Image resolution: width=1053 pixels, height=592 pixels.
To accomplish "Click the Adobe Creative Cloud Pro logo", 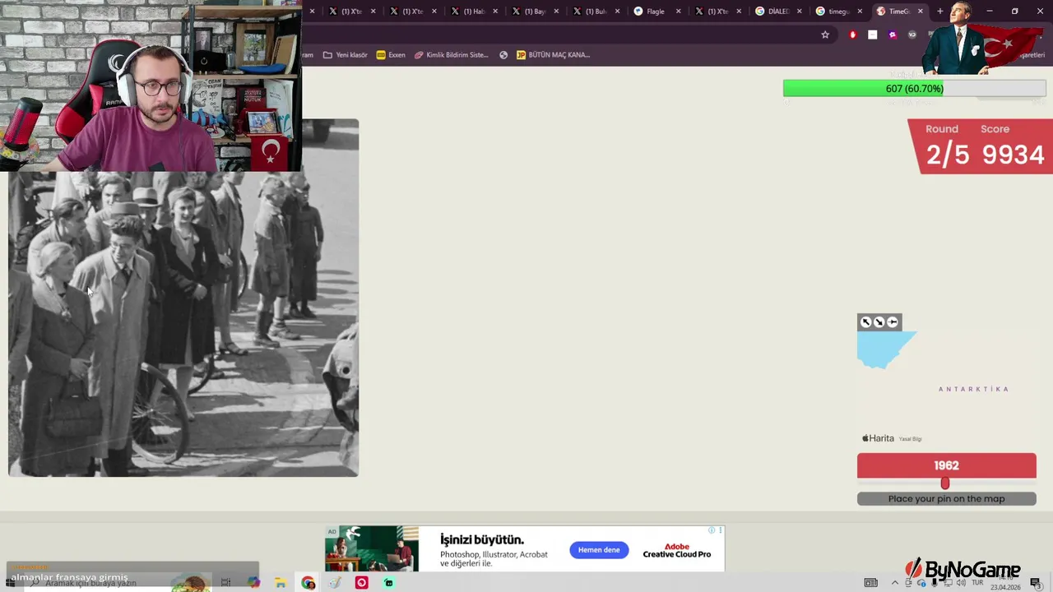I will (676, 550).
